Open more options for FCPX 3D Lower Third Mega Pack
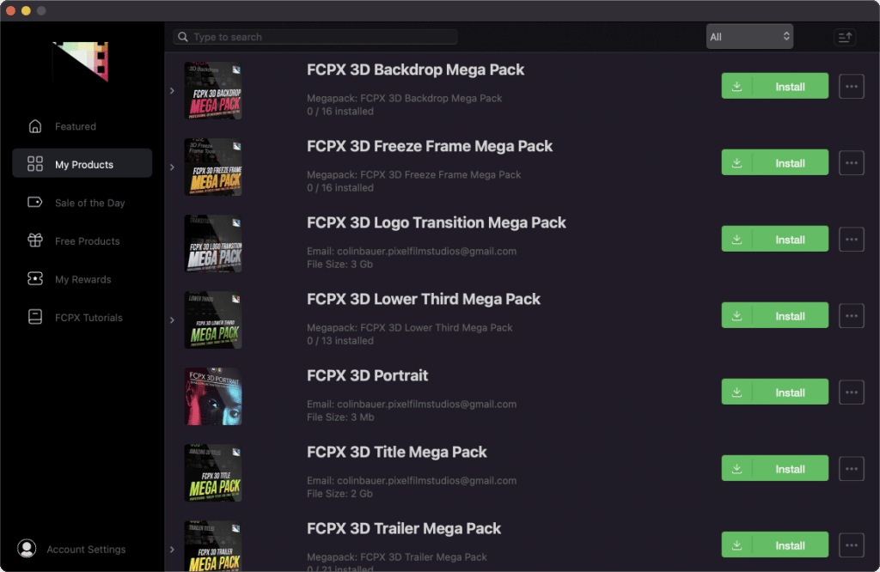The image size is (880, 572). tap(852, 316)
